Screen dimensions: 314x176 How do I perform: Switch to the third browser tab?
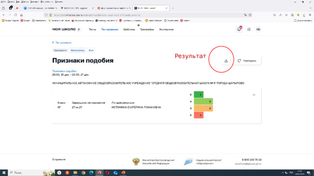pyautogui.click(x=113, y=8)
